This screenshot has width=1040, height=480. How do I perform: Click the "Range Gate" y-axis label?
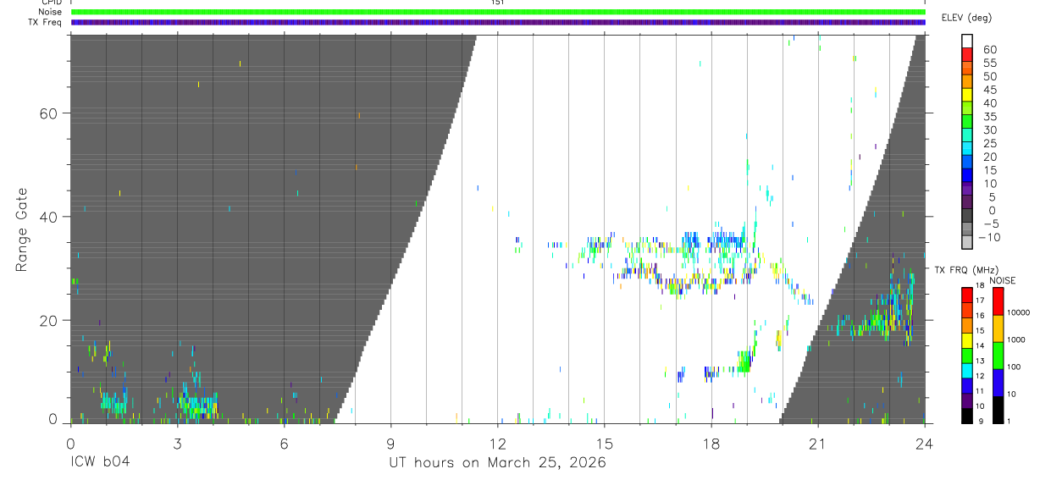pos(21,229)
